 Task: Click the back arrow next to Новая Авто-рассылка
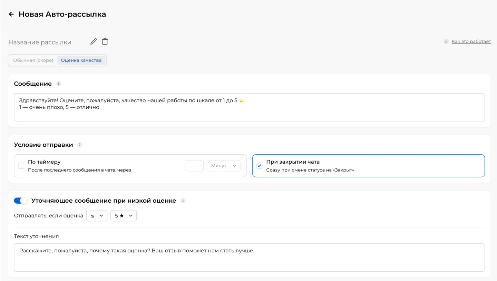point(11,14)
